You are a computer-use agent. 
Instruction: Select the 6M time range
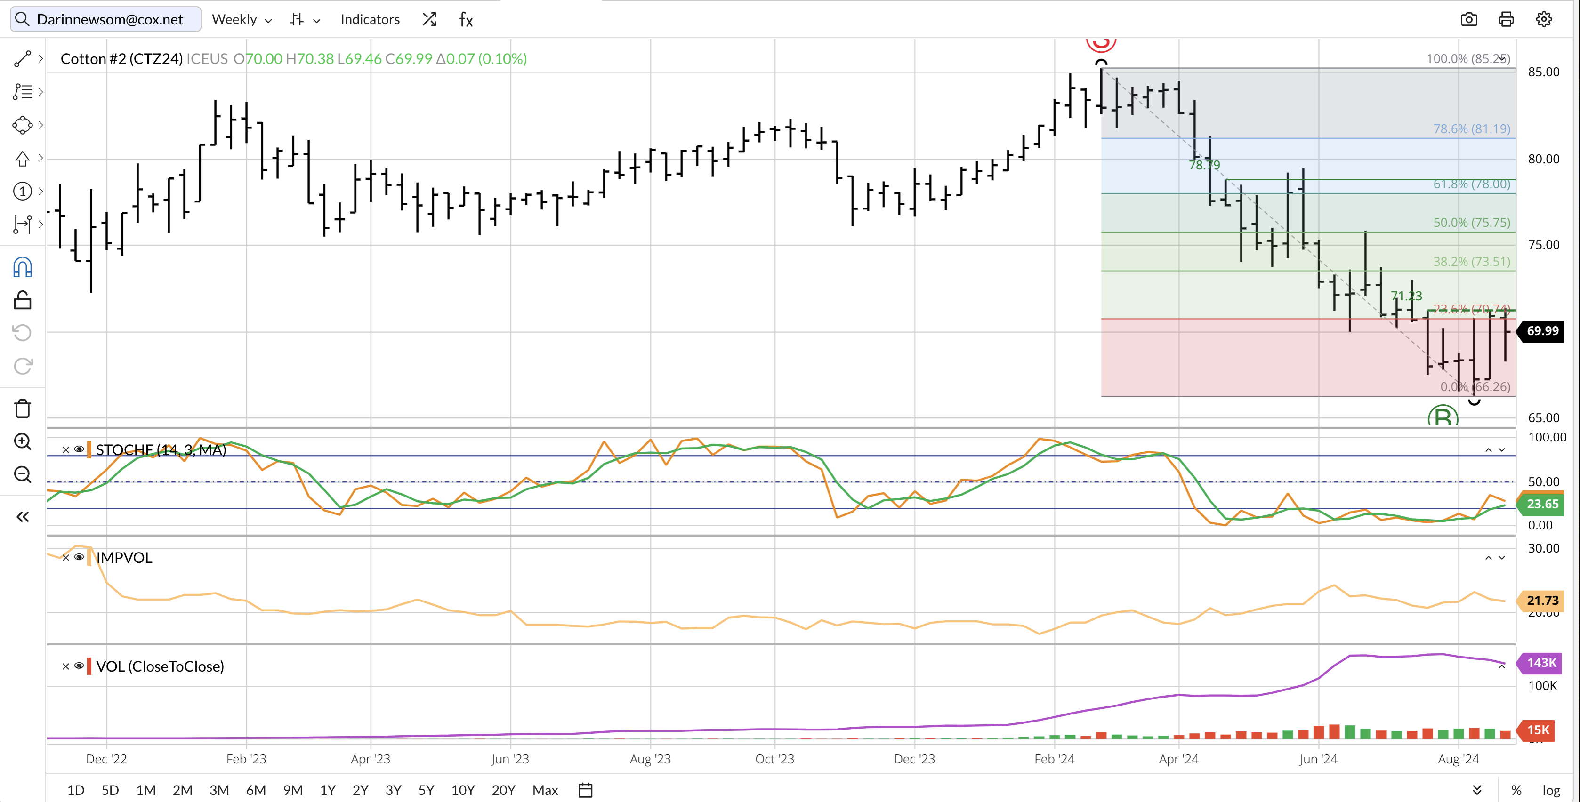point(256,790)
